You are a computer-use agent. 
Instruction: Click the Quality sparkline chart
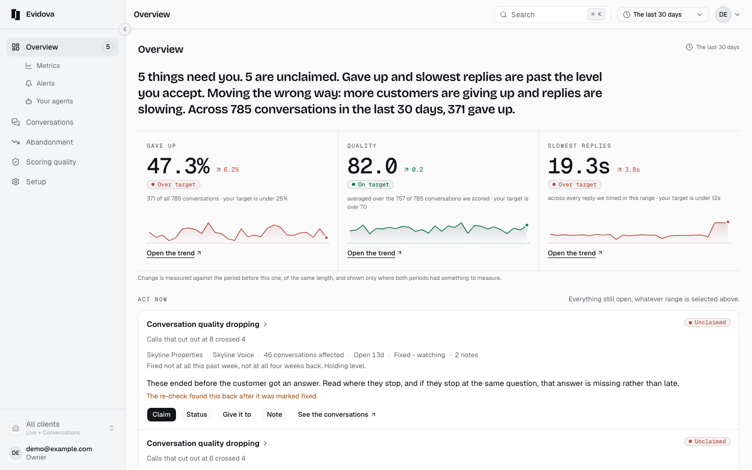tap(439, 231)
